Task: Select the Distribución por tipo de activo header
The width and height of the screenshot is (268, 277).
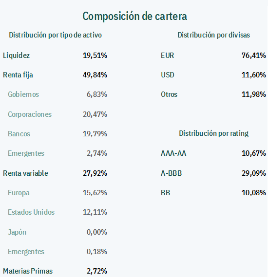Action: click(x=56, y=35)
